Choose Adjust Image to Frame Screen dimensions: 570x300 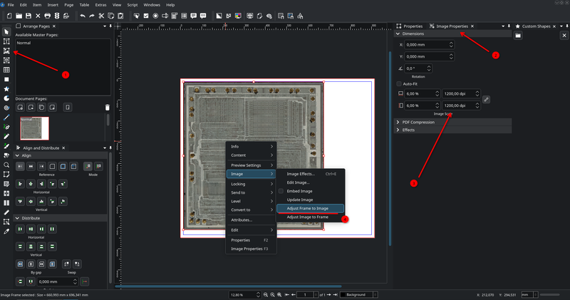[310, 217]
